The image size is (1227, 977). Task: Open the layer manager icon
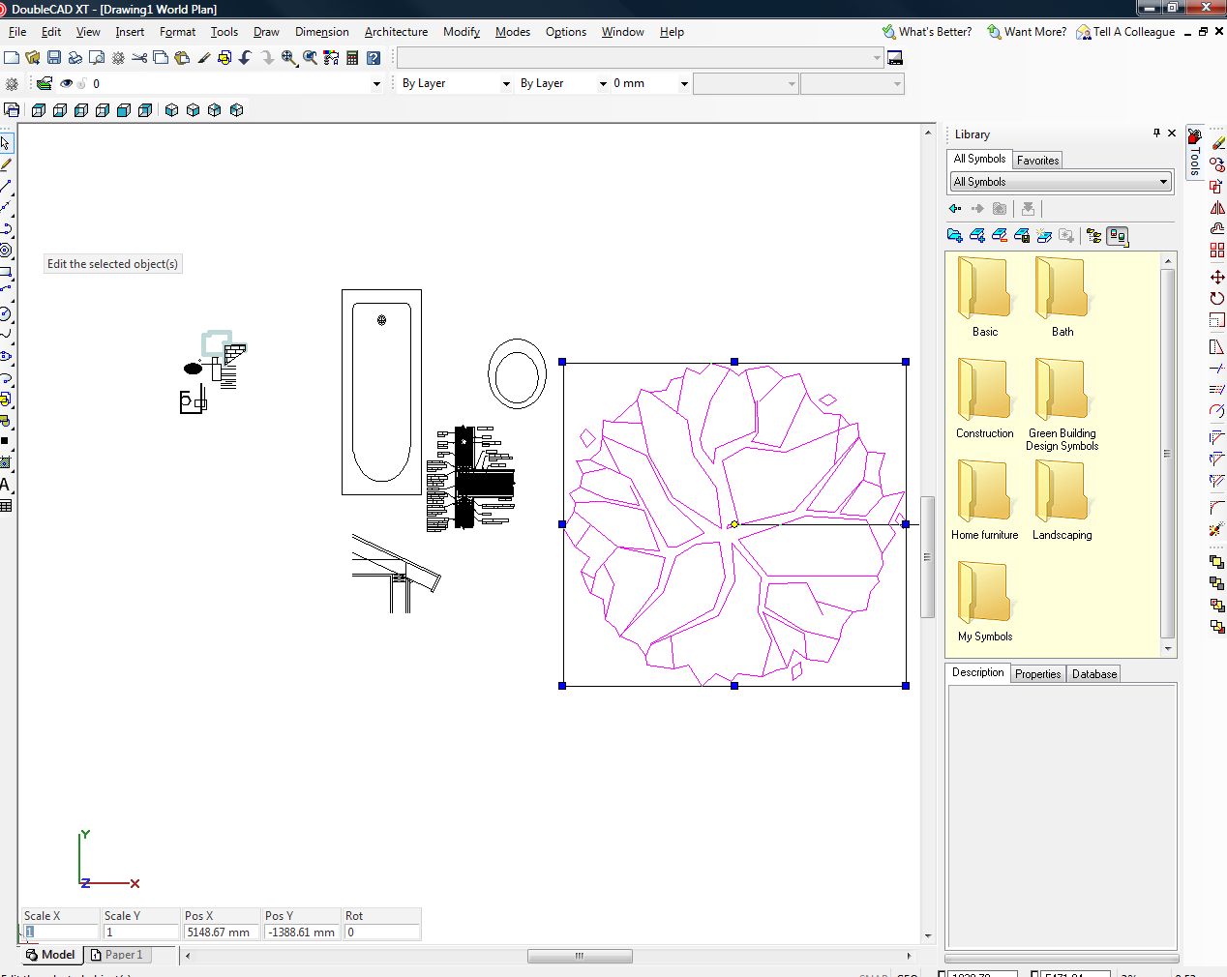tap(45, 83)
